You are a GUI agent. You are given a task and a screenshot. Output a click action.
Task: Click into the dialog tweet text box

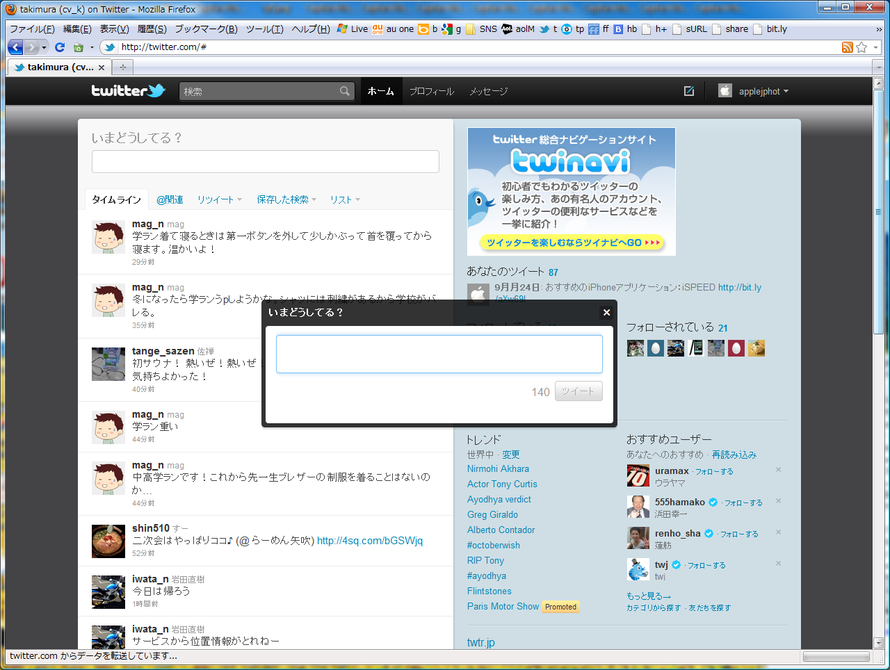pos(439,354)
